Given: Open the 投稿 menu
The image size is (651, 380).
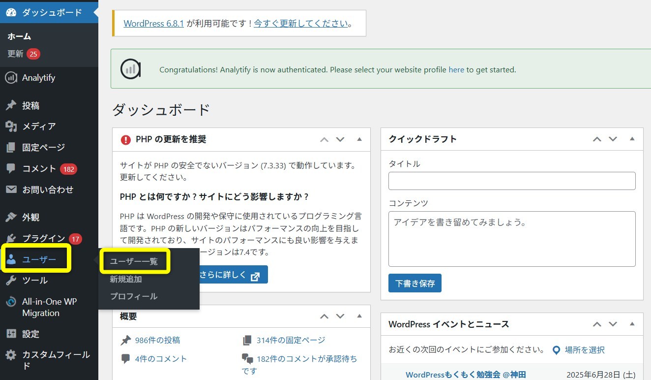Looking at the screenshot, I should [x=30, y=105].
